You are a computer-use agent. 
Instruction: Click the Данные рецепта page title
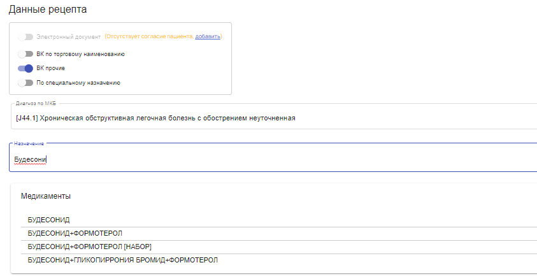tap(48, 10)
